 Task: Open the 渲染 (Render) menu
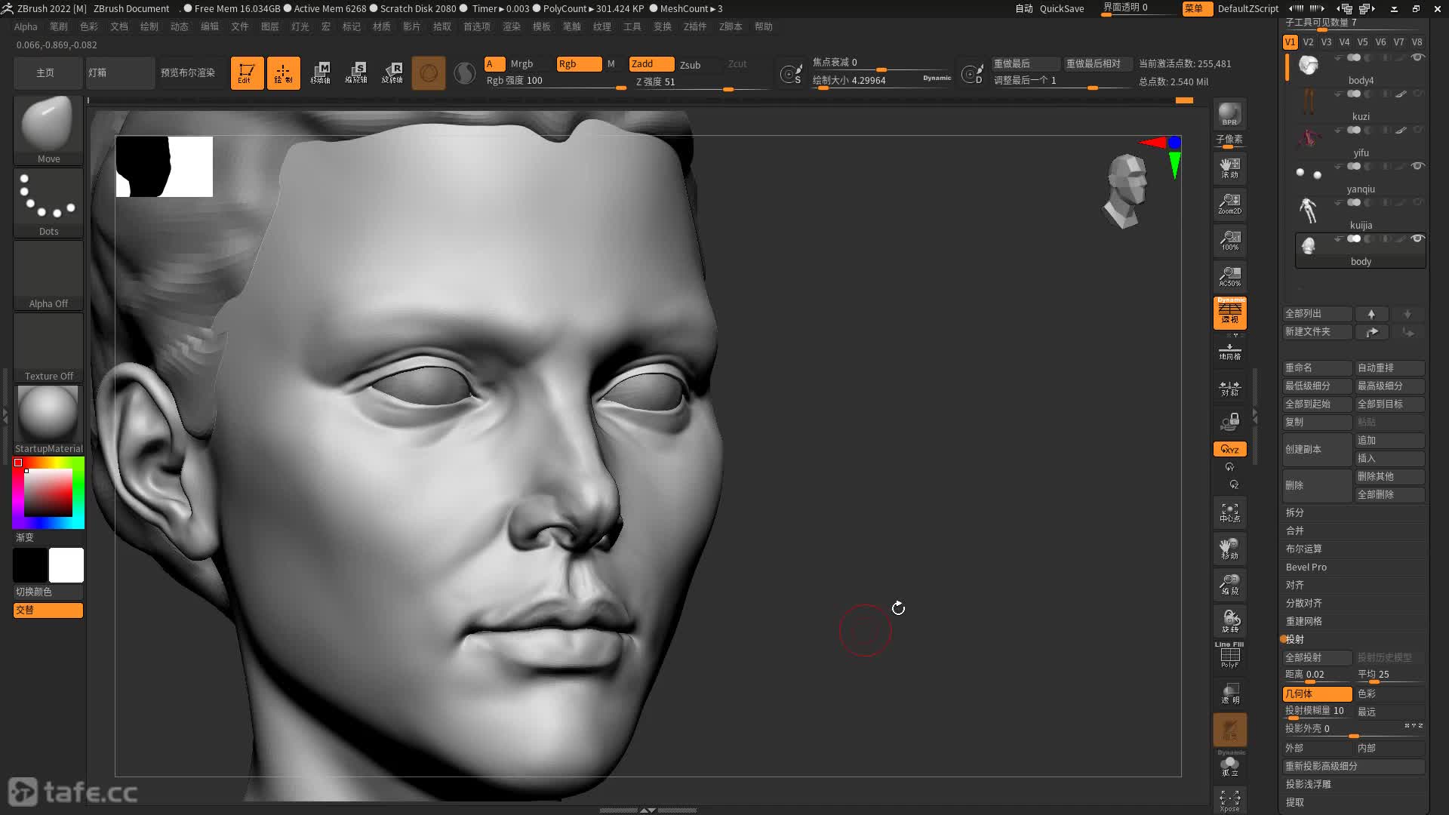point(512,26)
